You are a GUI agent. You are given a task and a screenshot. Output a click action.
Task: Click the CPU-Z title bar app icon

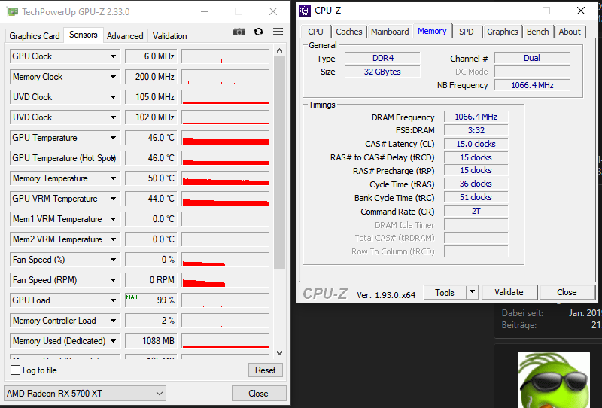click(x=305, y=11)
